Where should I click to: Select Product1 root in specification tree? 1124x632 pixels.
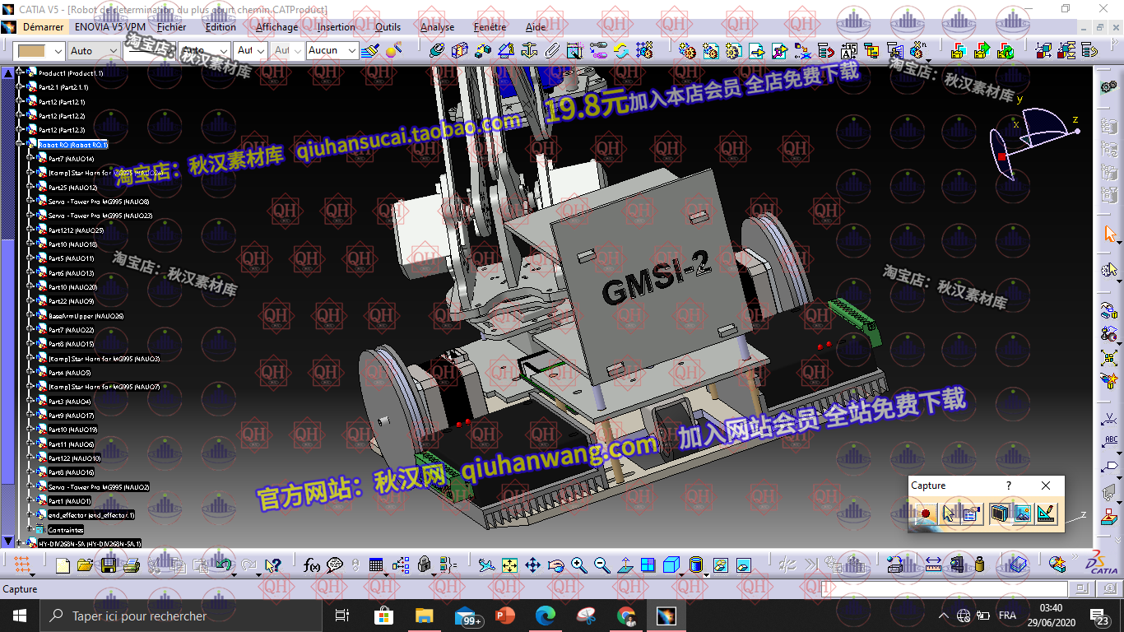(70, 73)
